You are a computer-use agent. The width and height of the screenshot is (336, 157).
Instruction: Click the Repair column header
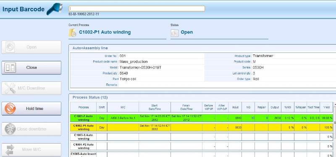coord(261,107)
